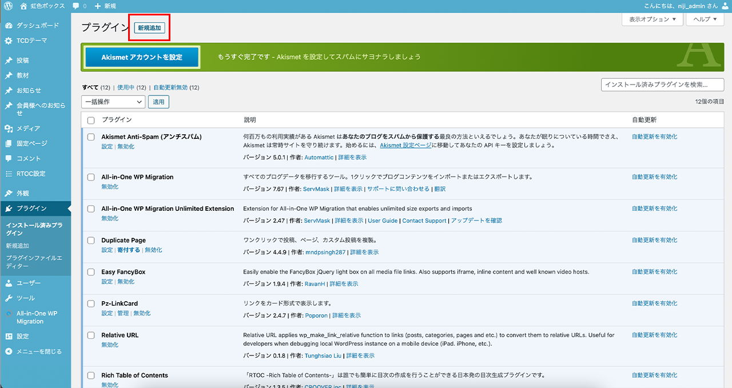Click the メニューを閉じる collapse arrow icon
Screen dimensions: 732x388
coord(9,351)
